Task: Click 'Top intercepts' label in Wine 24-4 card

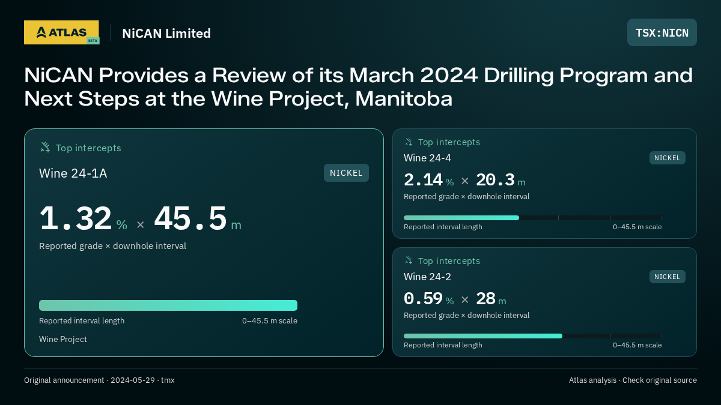Action: [449, 142]
